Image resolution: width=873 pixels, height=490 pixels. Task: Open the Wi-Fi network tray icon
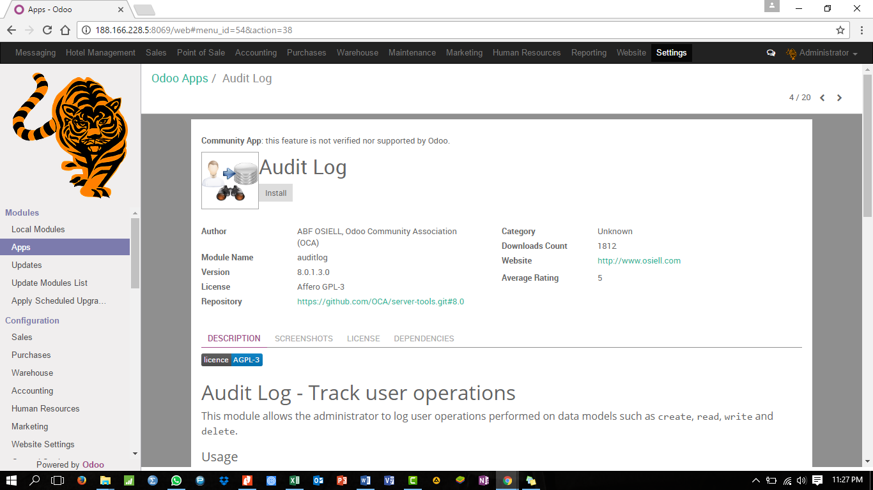[787, 480]
